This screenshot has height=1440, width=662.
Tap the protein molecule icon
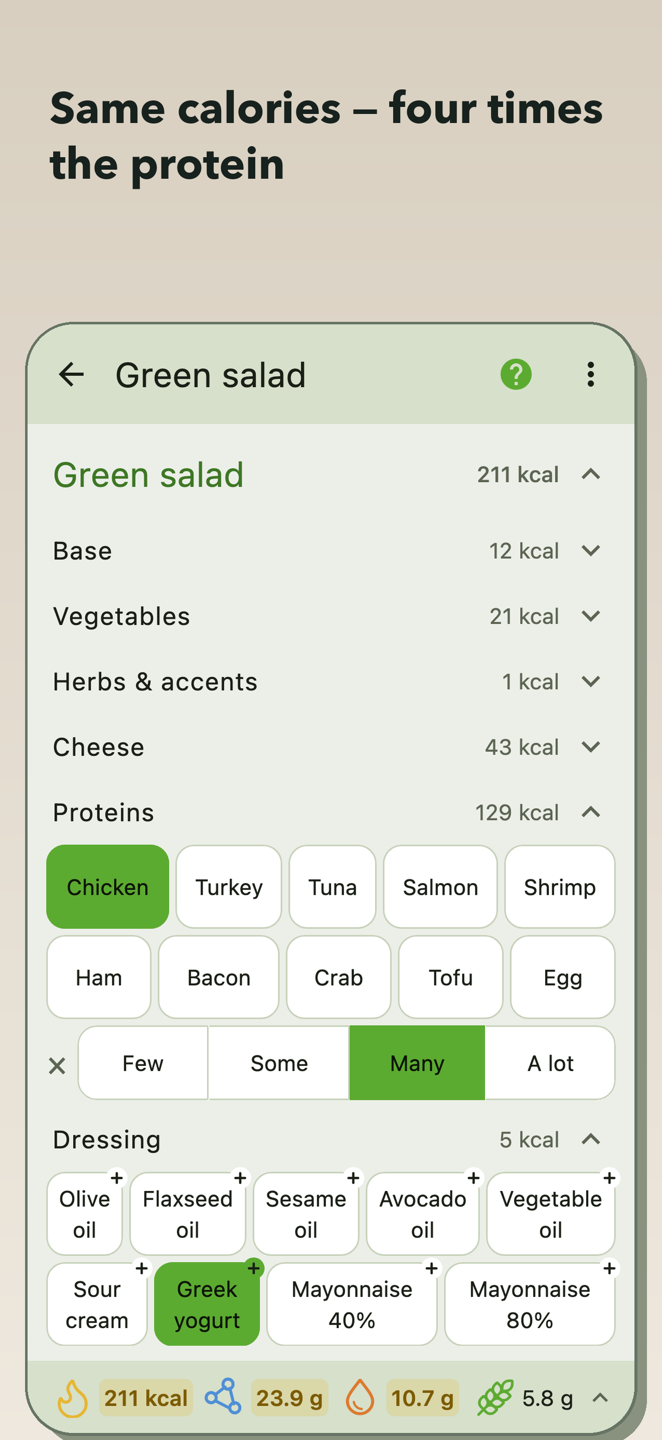coord(223,1397)
